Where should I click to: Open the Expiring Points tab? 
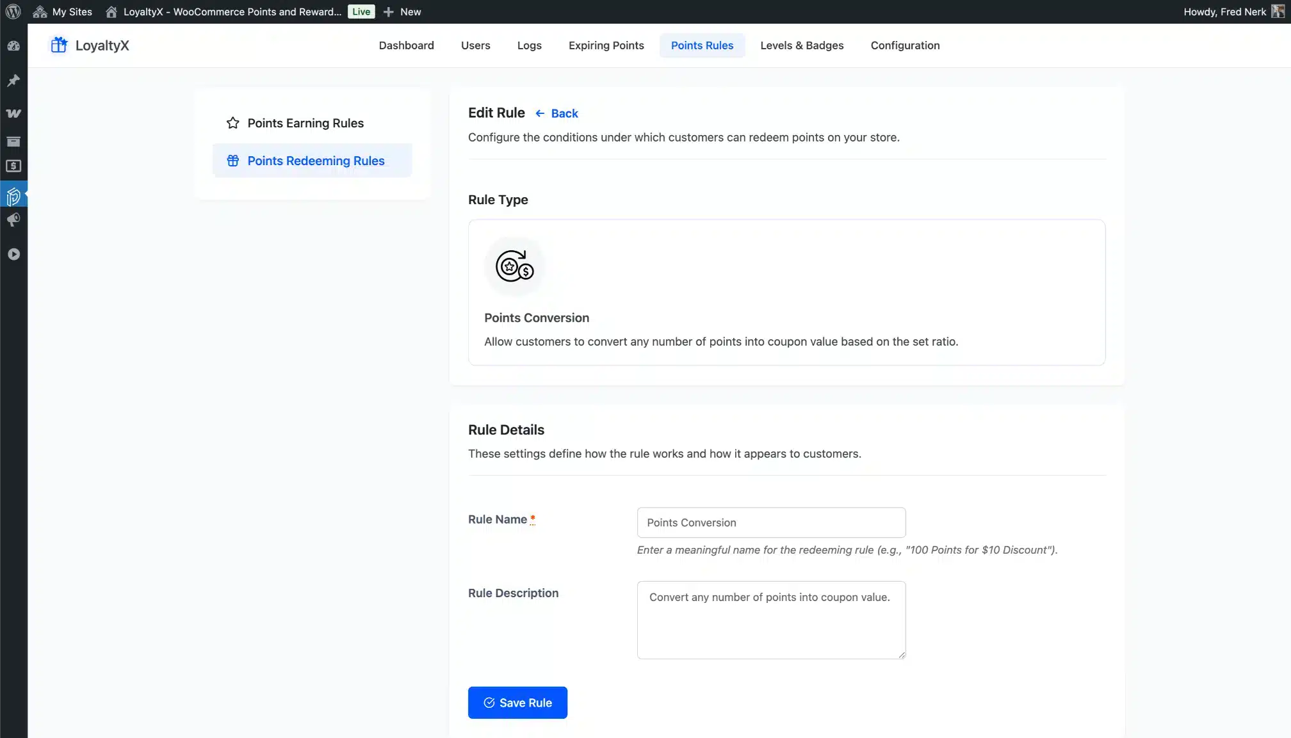pos(606,45)
